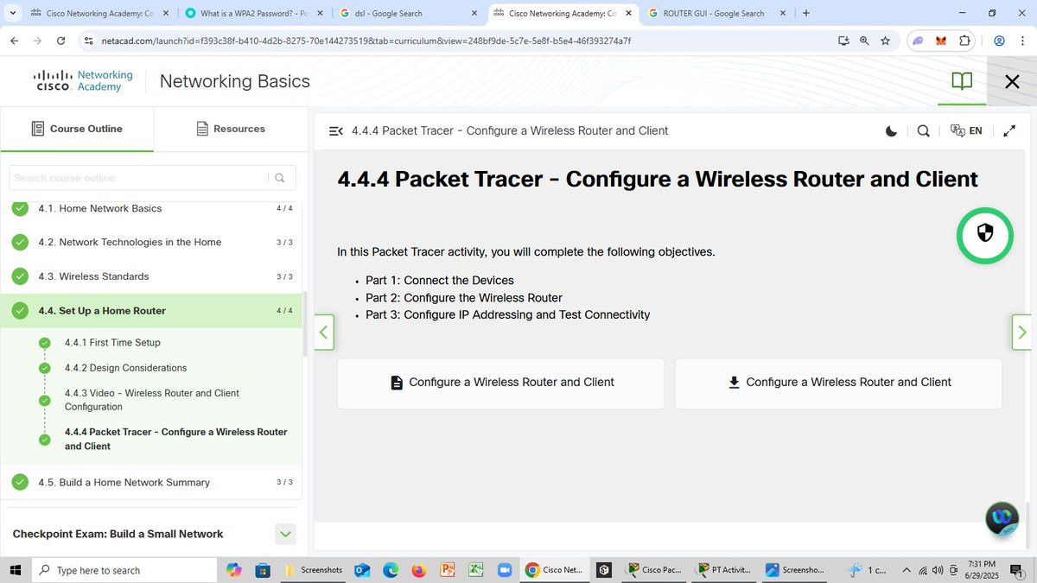Click the site information icon in address bar
1037x583 pixels.
click(x=88, y=41)
